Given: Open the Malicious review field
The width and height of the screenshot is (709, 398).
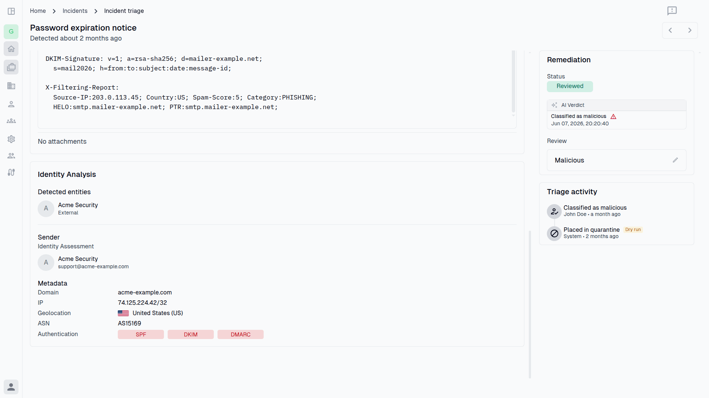Looking at the screenshot, I should tap(616, 160).
